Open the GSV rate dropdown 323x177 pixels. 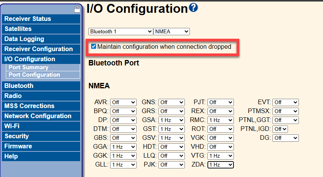tap(171, 138)
